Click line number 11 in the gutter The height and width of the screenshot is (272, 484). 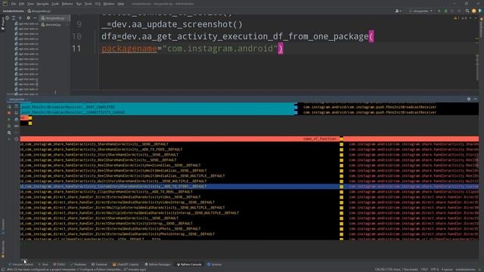76,48
